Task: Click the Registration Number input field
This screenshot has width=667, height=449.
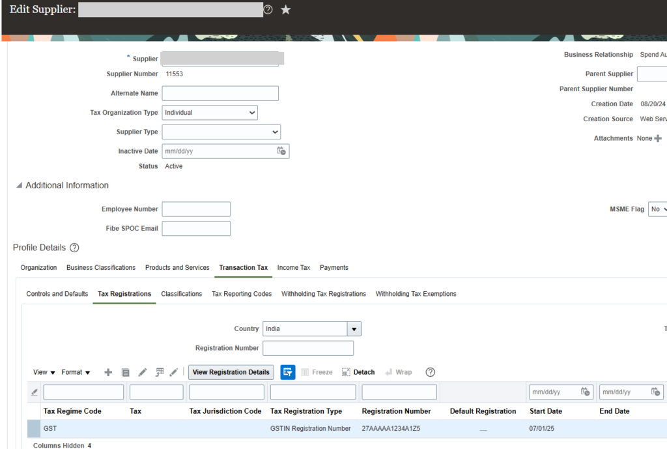Action: 308,348
